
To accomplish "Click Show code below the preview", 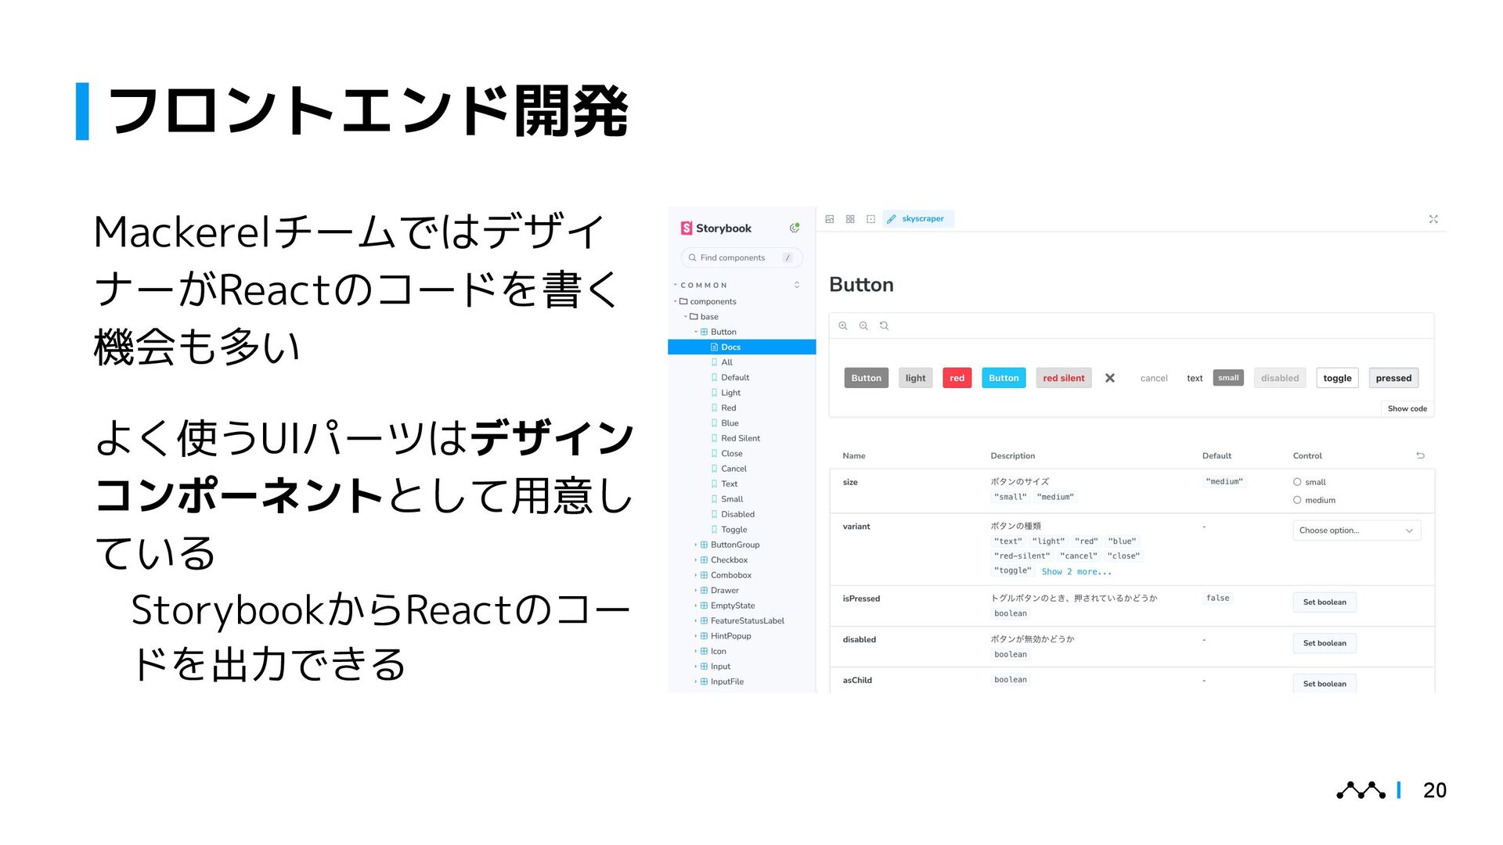I will point(1407,408).
